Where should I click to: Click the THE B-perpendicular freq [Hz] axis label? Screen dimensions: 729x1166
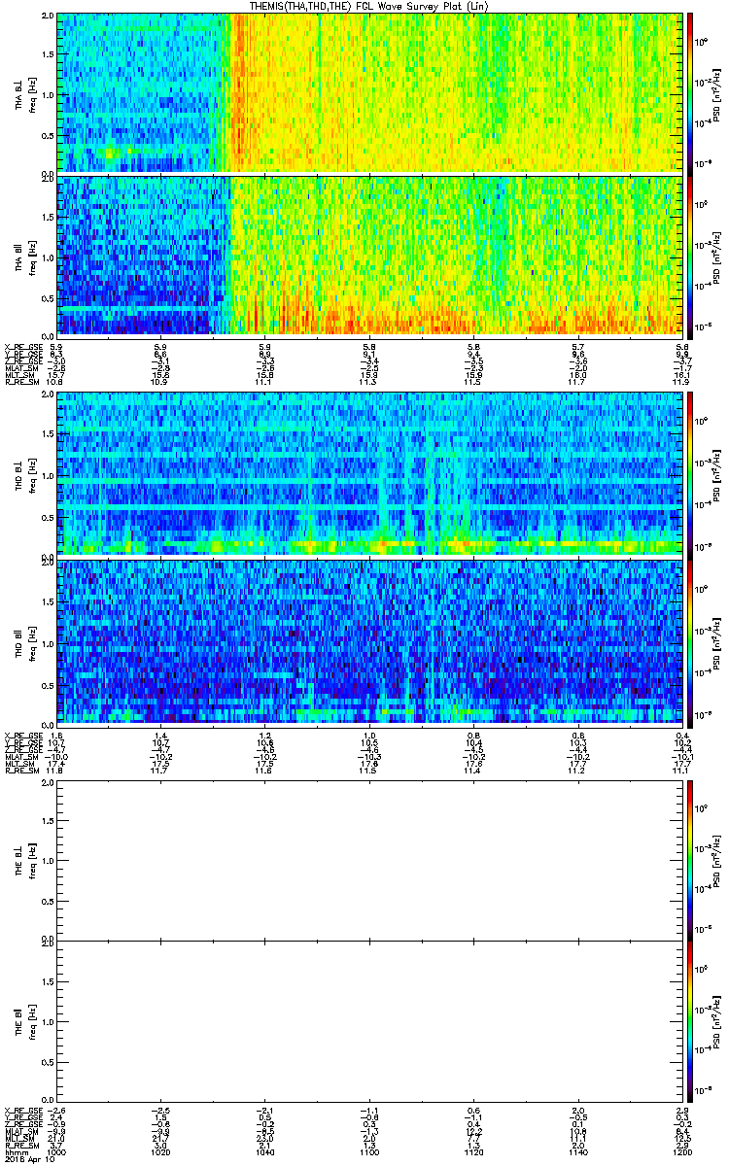pyautogui.click(x=31, y=861)
